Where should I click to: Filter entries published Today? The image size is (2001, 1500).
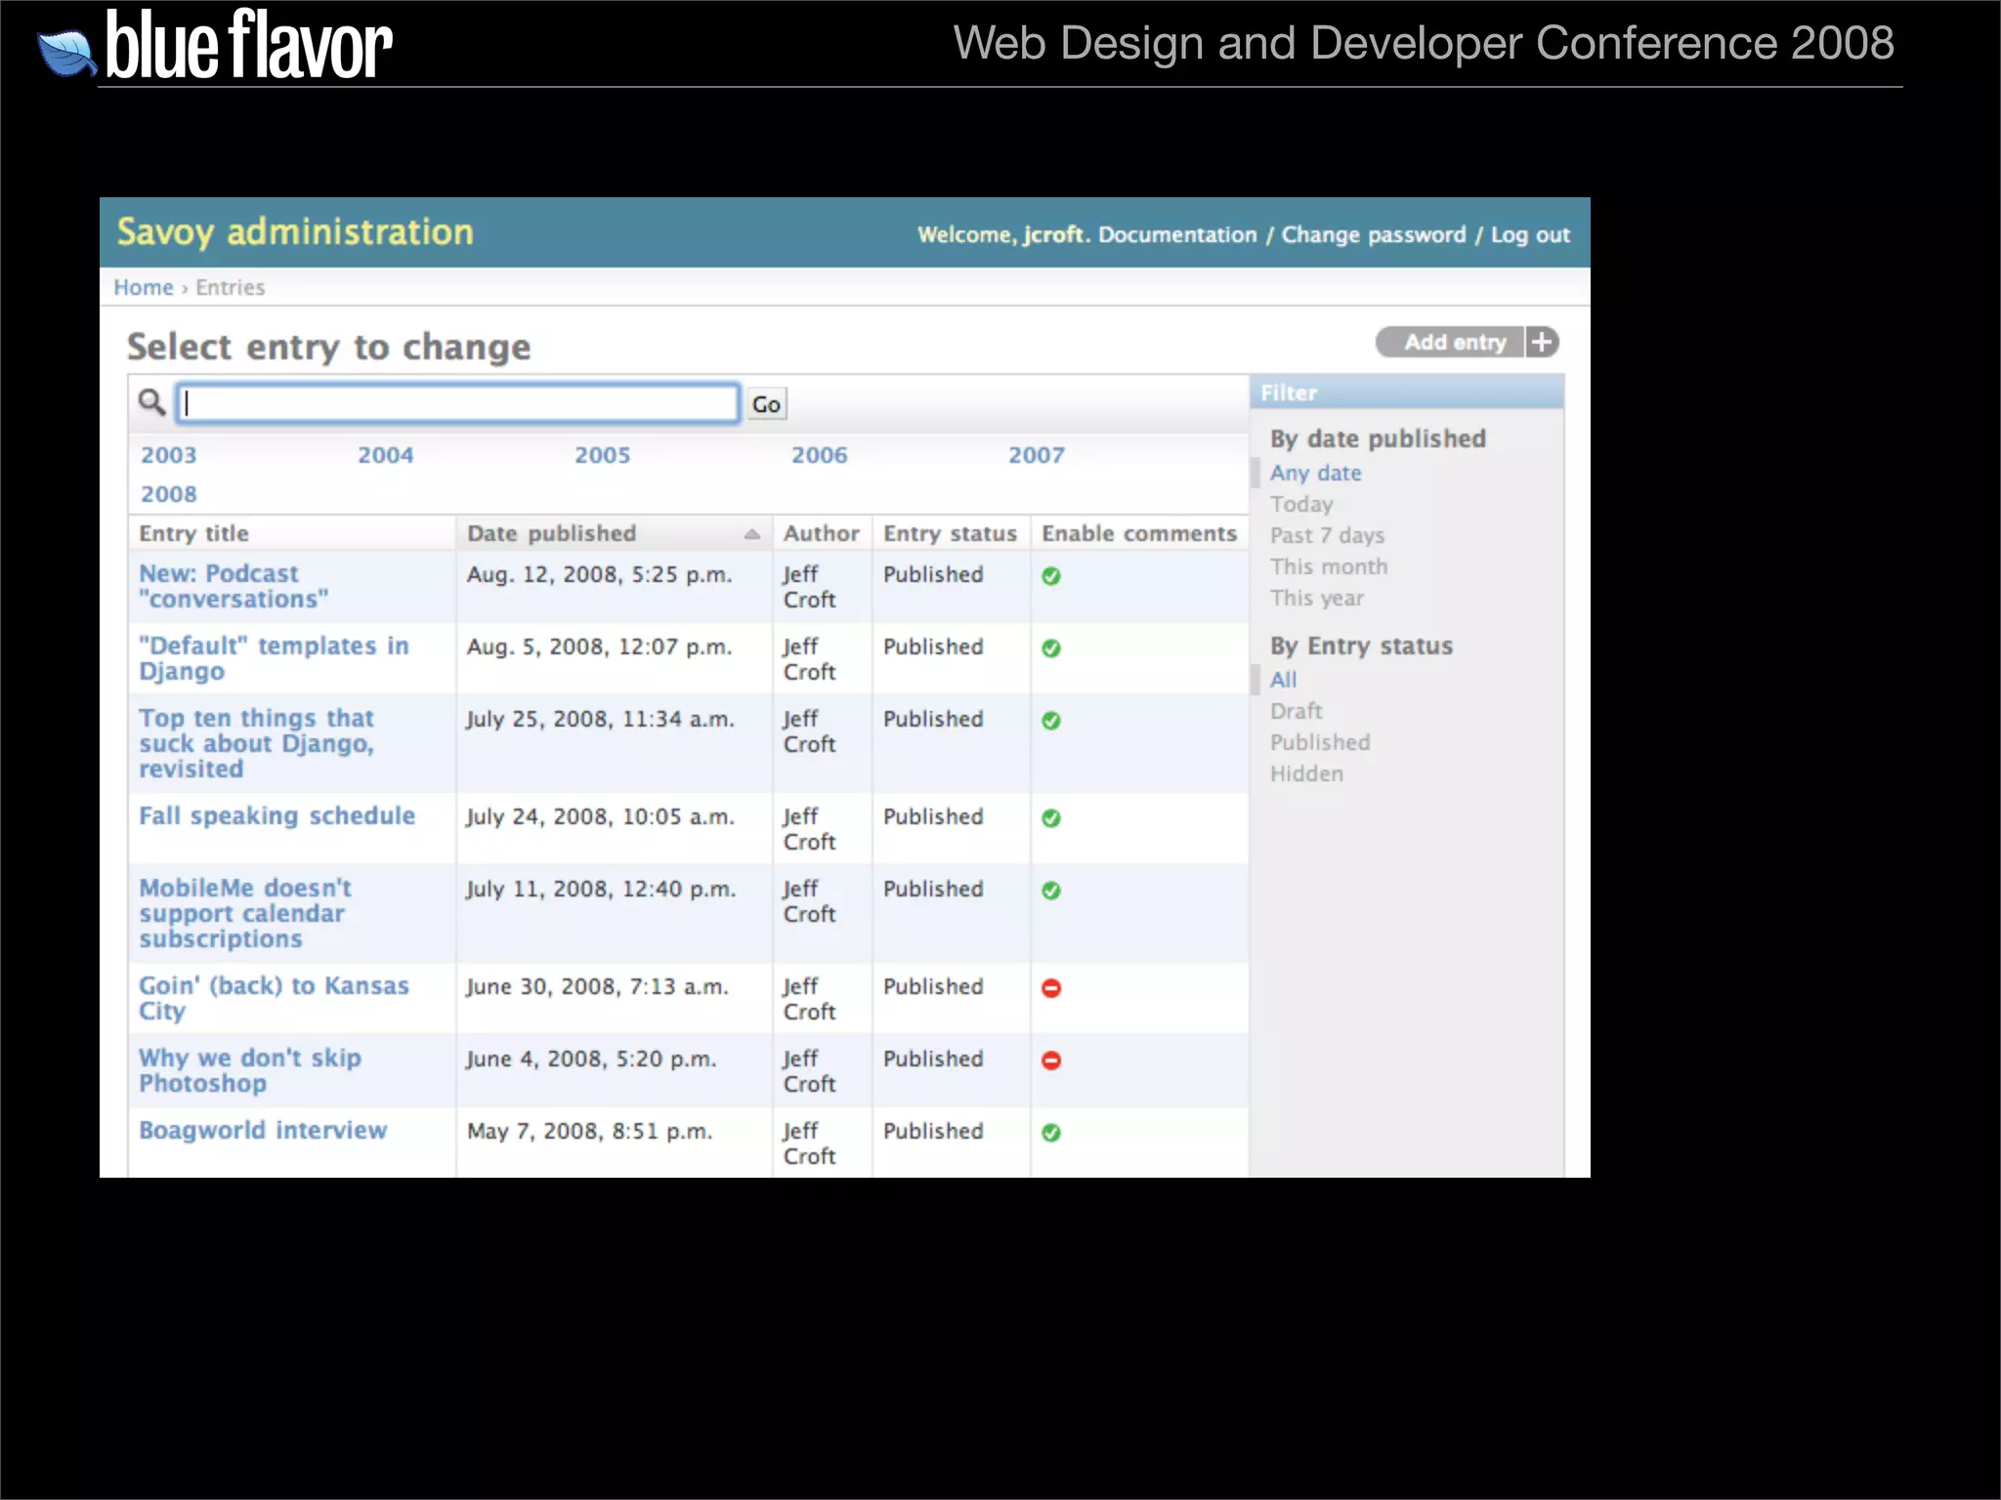pyautogui.click(x=1300, y=504)
